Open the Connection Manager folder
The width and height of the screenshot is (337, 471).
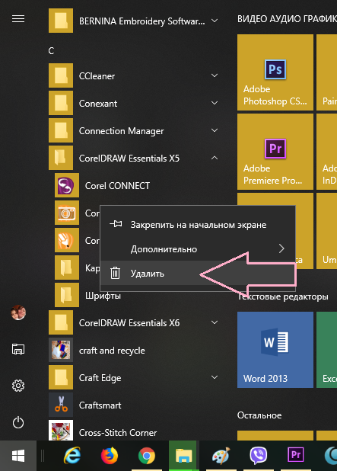click(134, 130)
